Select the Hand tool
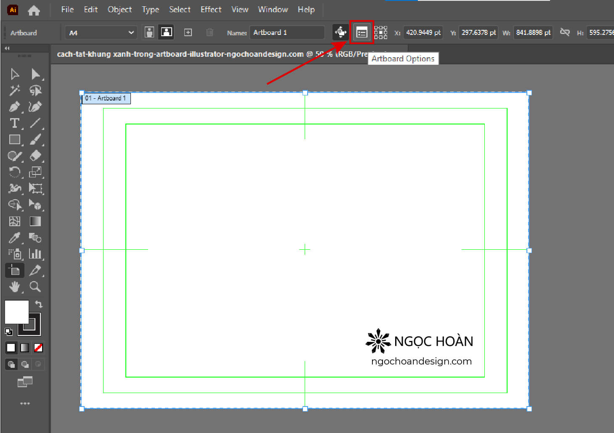The image size is (614, 433). 14,287
